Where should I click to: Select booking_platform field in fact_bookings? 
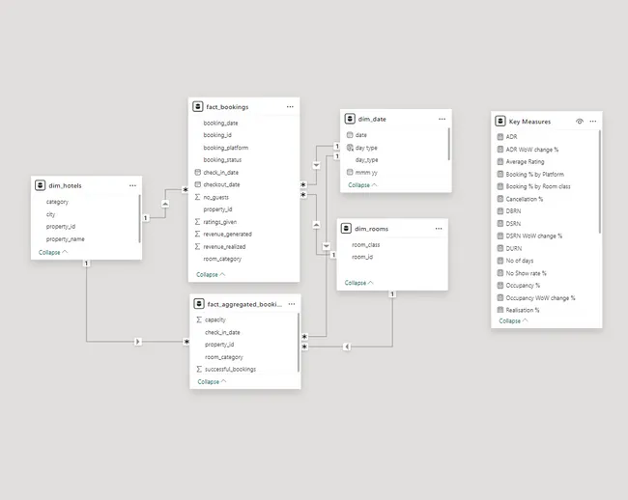(226, 148)
